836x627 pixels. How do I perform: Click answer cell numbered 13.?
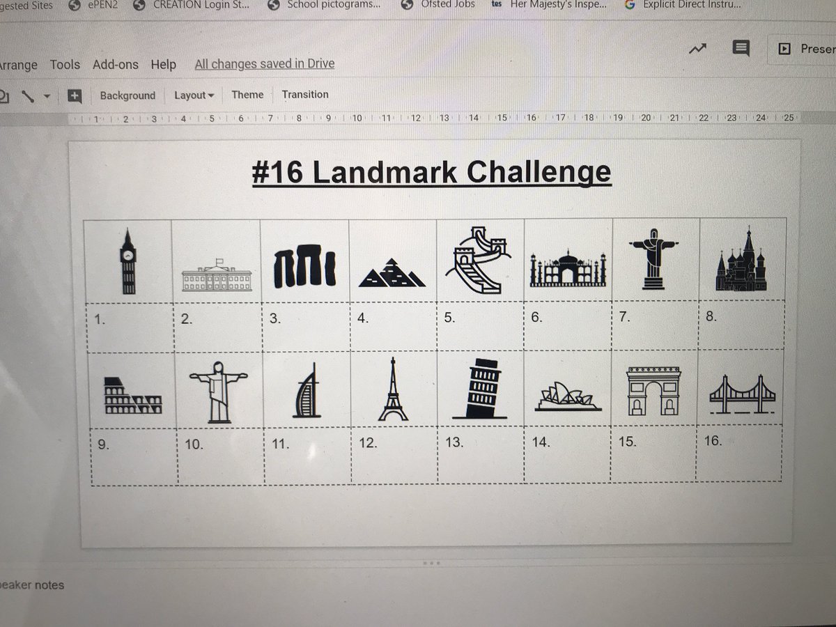(481, 455)
